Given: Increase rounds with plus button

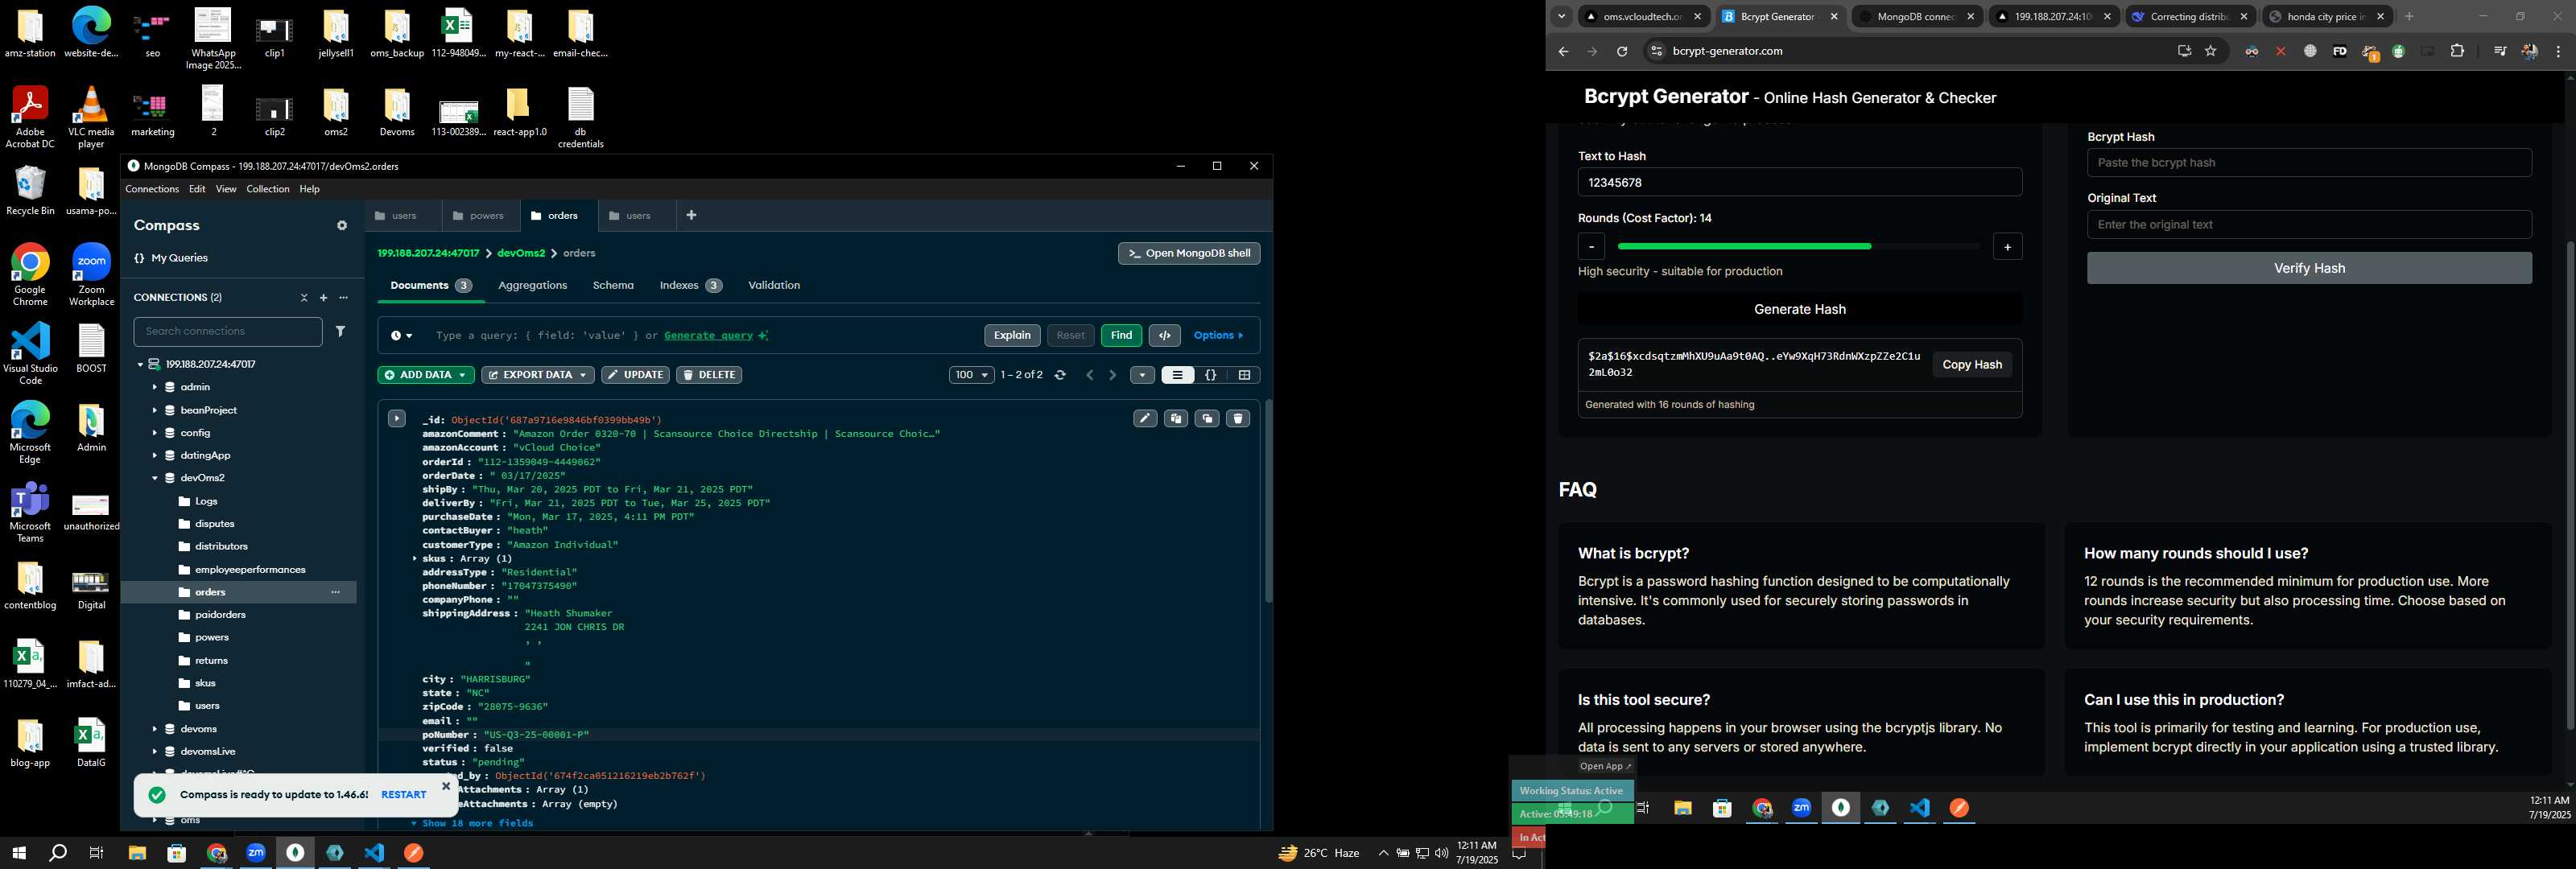Looking at the screenshot, I should coord(2007,247).
